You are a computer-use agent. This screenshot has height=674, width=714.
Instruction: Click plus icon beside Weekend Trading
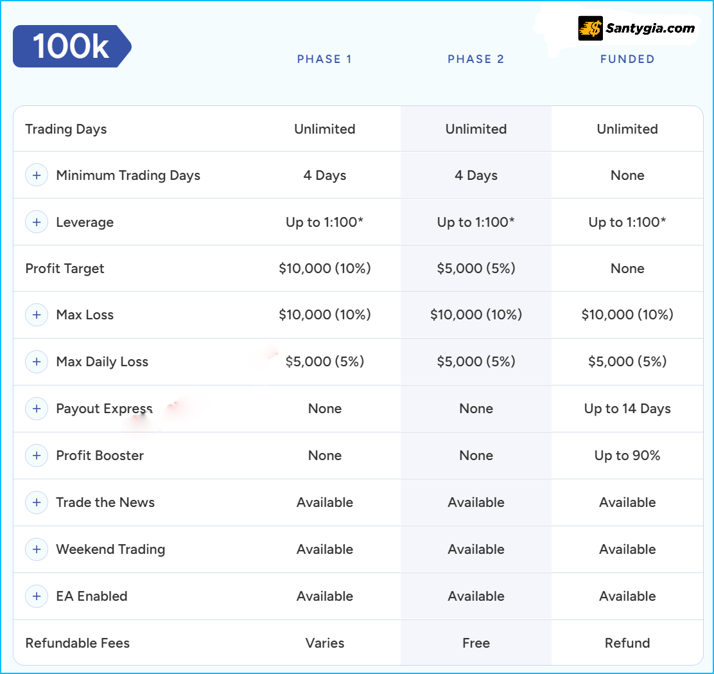coord(37,549)
